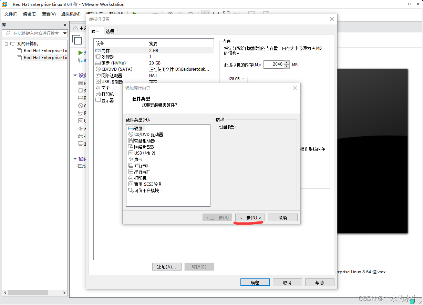The height and width of the screenshot is (305, 423).
Task: Select 网络适配器 in the settings device list
Action: click(154, 76)
